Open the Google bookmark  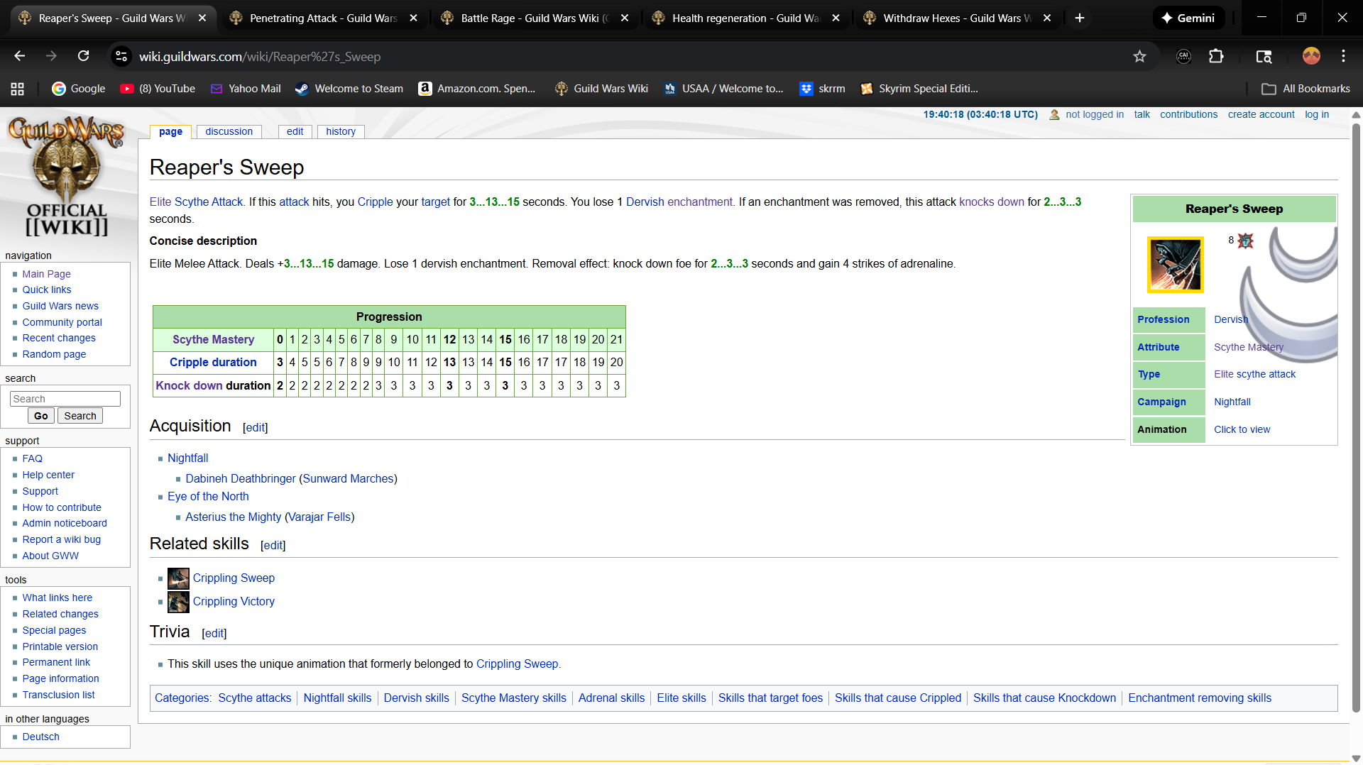(x=79, y=89)
